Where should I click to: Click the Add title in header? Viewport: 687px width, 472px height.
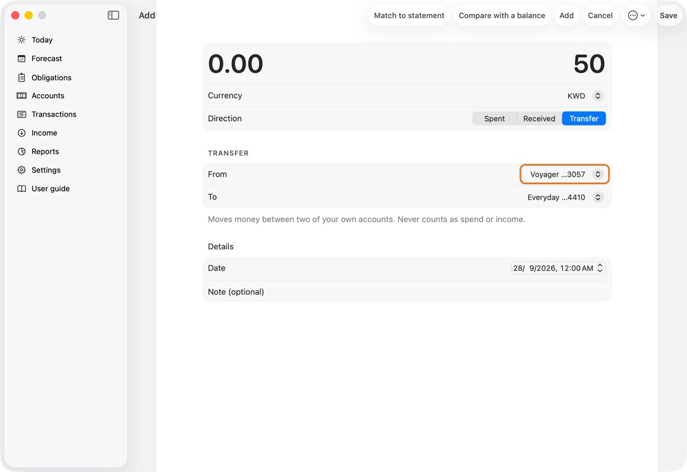147,15
